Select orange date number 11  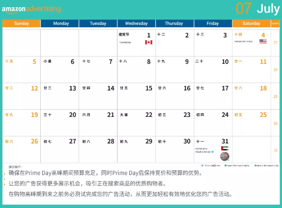pos(263,62)
